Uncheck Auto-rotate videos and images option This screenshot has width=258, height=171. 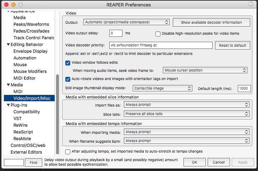click(x=68, y=79)
